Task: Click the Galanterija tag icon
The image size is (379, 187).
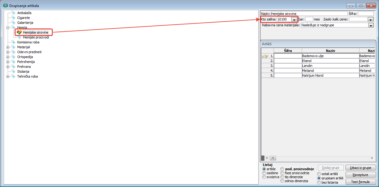Action: pyautogui.click(x=13, y=23)
